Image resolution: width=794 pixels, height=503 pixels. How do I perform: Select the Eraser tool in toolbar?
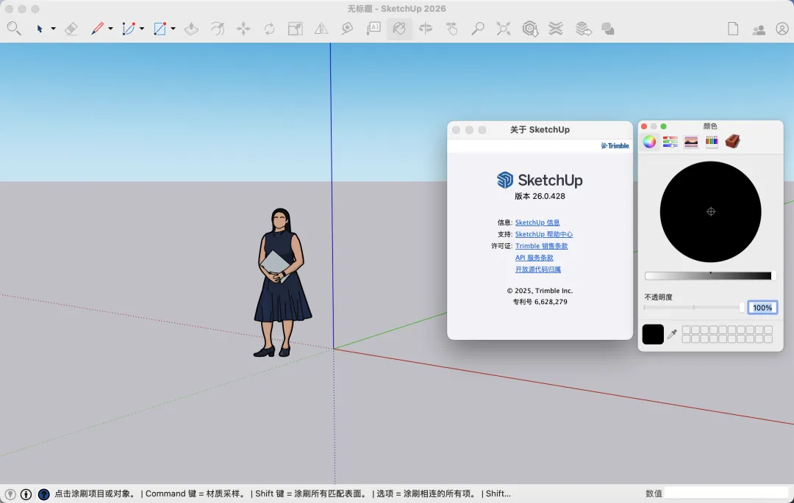(71, 29)
